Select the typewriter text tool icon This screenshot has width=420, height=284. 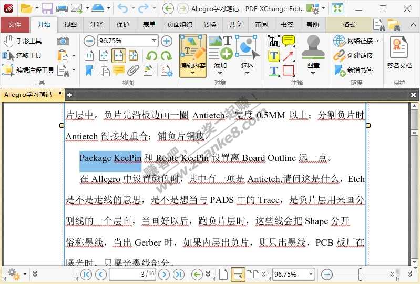(x=273, y=41)
